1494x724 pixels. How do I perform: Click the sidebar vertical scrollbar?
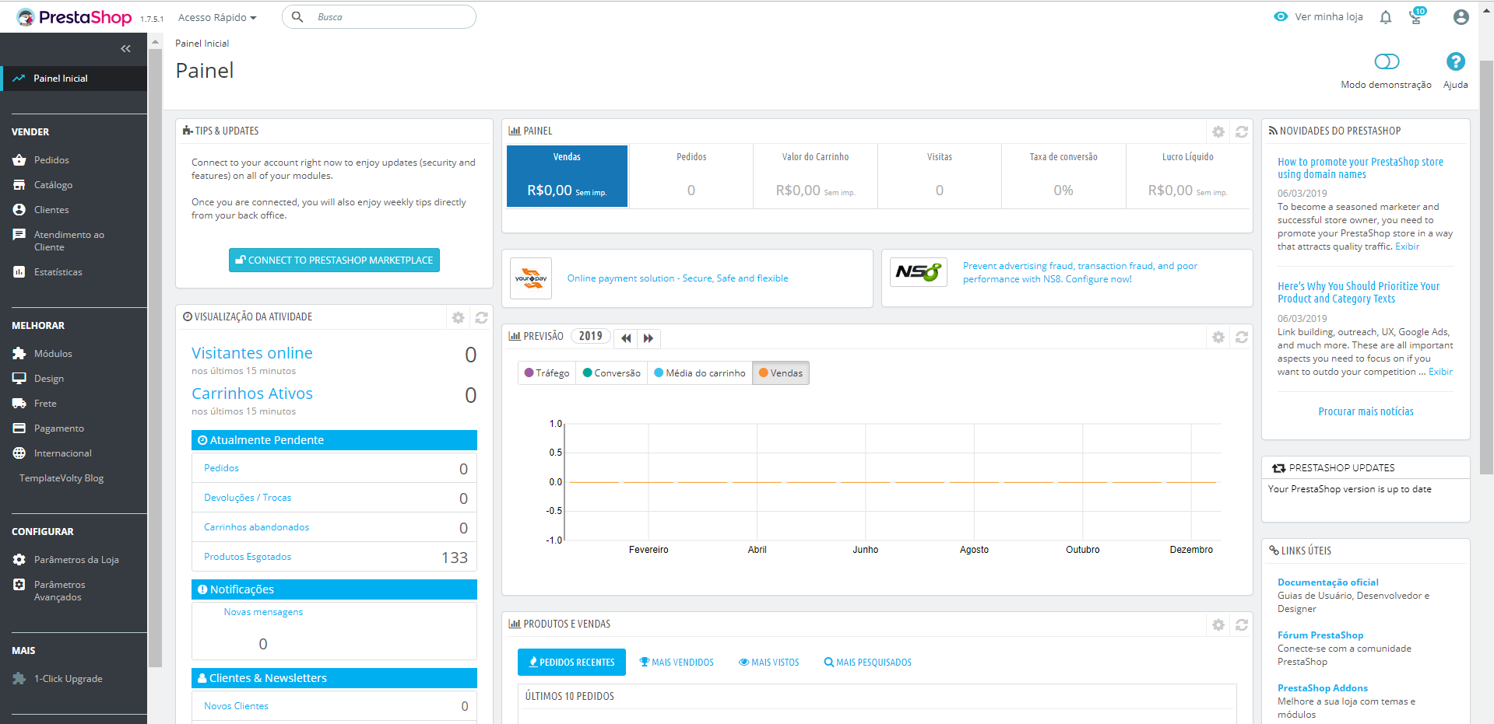(155, 358)
